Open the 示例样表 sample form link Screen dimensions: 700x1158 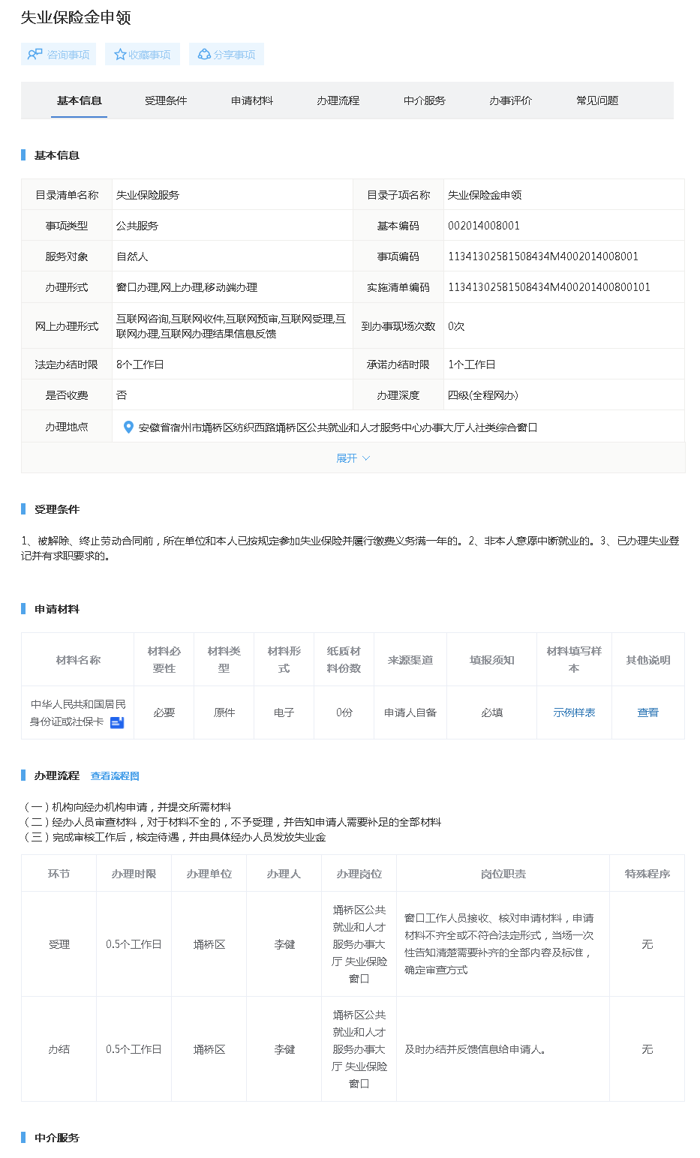click(x=574, y=712)
